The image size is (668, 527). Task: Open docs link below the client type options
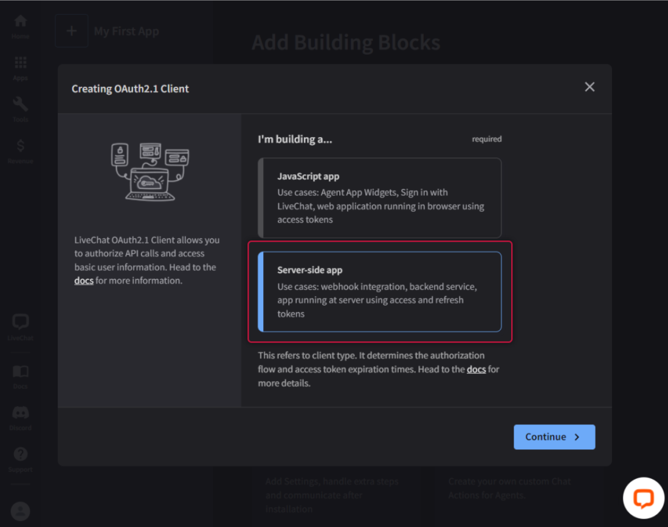pos(476,369)
